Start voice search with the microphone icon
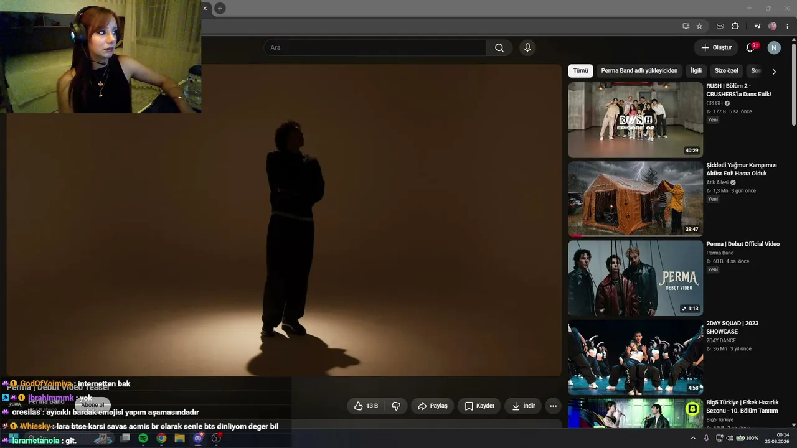 pyautogui.click(x=527, y=48)
